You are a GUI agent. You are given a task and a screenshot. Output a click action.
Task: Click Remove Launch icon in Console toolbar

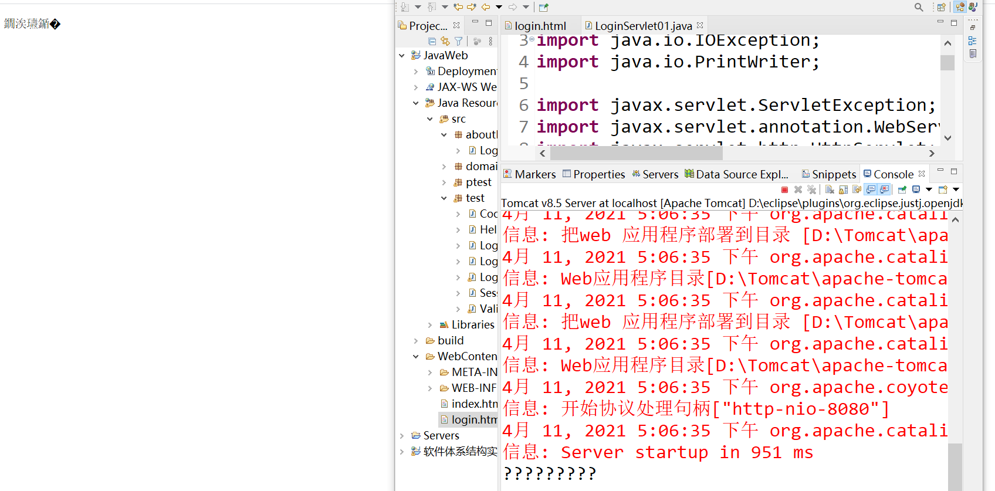click(798, 189)
